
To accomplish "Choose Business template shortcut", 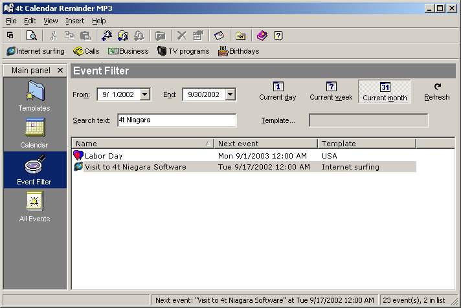I will click(128, 51).
